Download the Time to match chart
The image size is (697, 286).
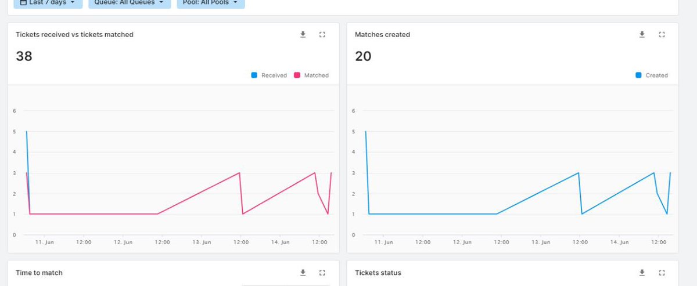tap(303, 273)
